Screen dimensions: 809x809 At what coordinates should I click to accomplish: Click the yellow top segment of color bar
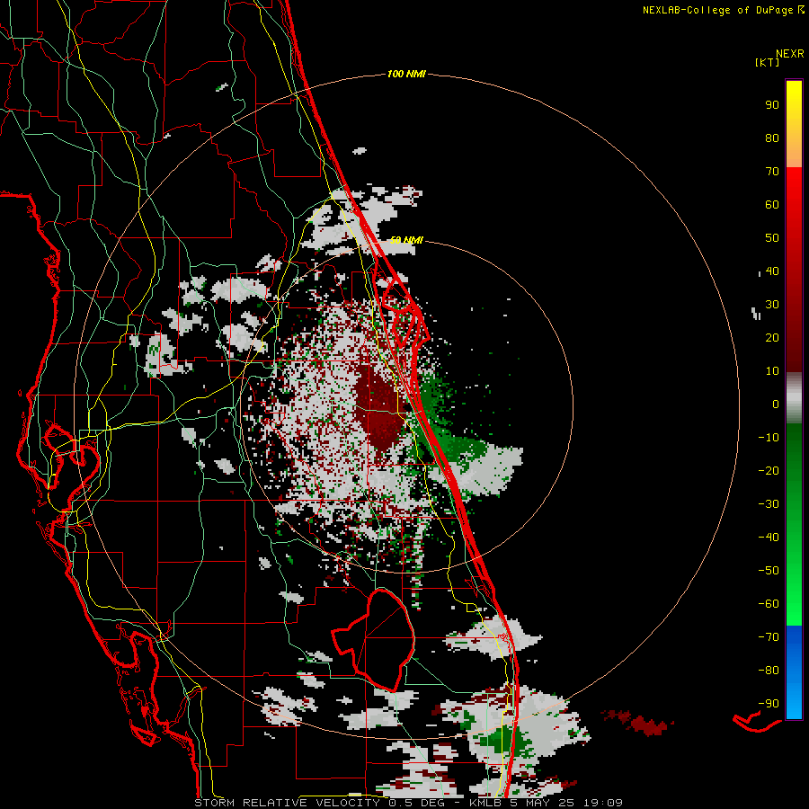pos(794,124)
